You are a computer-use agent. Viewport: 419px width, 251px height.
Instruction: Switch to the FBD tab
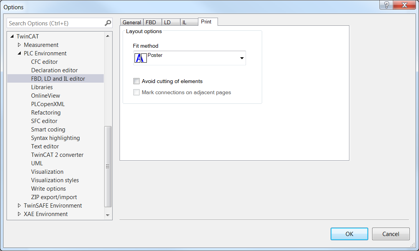pos(152,22)
